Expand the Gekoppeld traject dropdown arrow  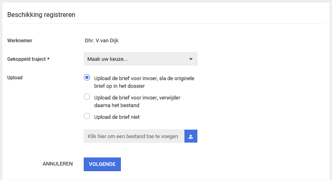[191, 59]
